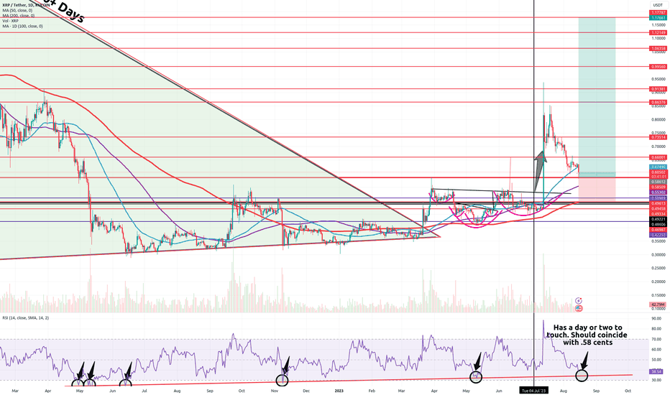Select the 0.55302 purple price label
Screen dimensions: 670x395
pyautogui.click(x=658, y=193)
